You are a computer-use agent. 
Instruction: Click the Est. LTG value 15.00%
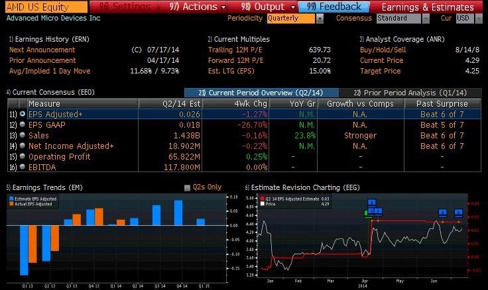pyautogui.click(x=320, y=71)
